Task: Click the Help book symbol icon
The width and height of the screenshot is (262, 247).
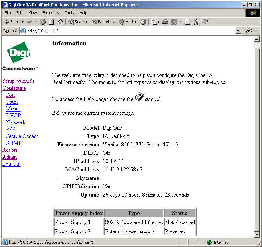Action: coord(139,97)
